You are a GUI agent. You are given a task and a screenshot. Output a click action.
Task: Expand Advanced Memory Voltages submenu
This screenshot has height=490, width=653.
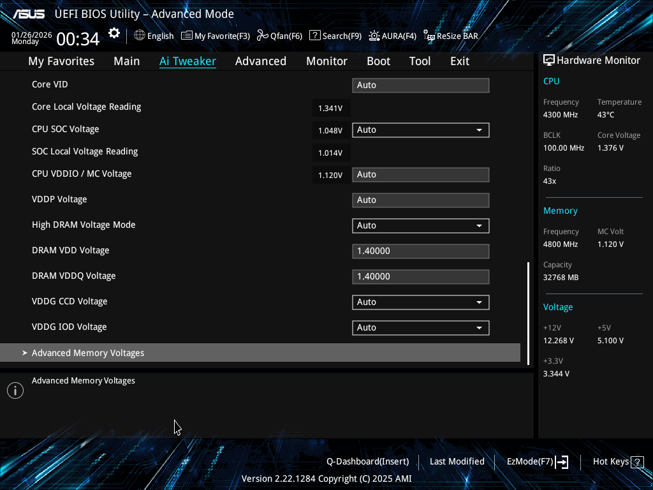(x=88, y=353)
